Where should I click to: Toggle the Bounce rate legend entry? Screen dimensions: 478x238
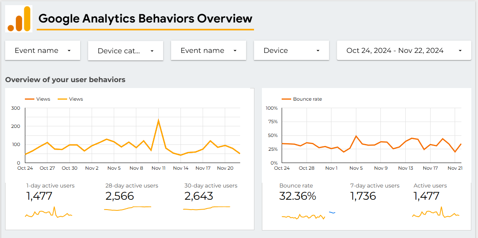click(302, 99)
